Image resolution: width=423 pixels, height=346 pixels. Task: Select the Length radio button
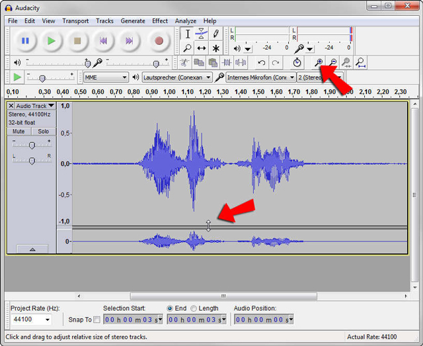coord(194,308)
